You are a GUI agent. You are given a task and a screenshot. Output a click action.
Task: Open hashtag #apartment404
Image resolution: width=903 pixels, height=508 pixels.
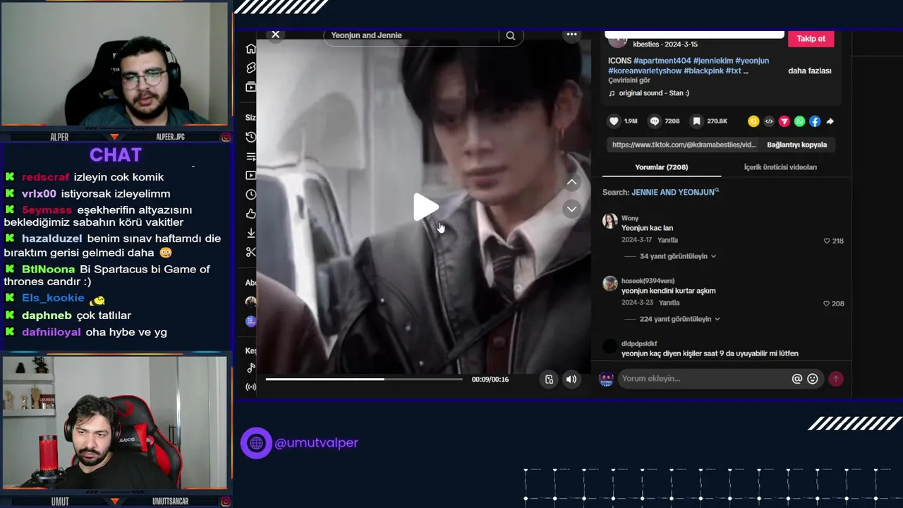pos(662,61)
